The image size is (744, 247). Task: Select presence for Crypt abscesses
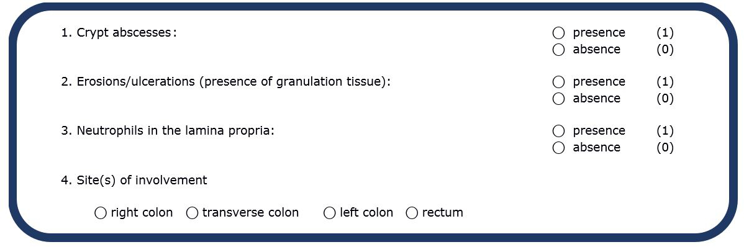coord(558,33)
